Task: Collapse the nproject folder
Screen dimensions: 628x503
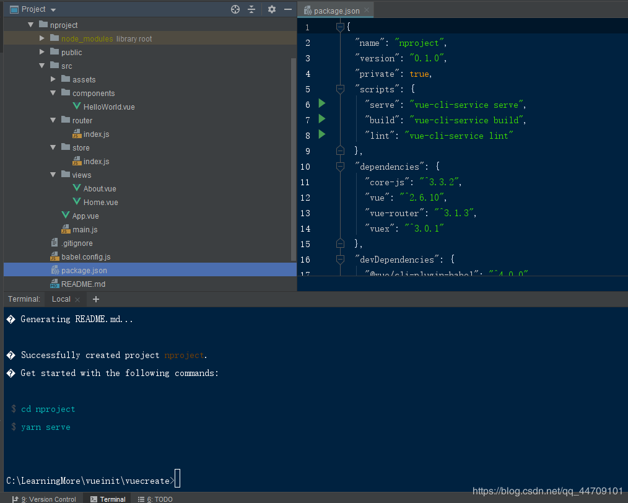Action: point(31,25)
